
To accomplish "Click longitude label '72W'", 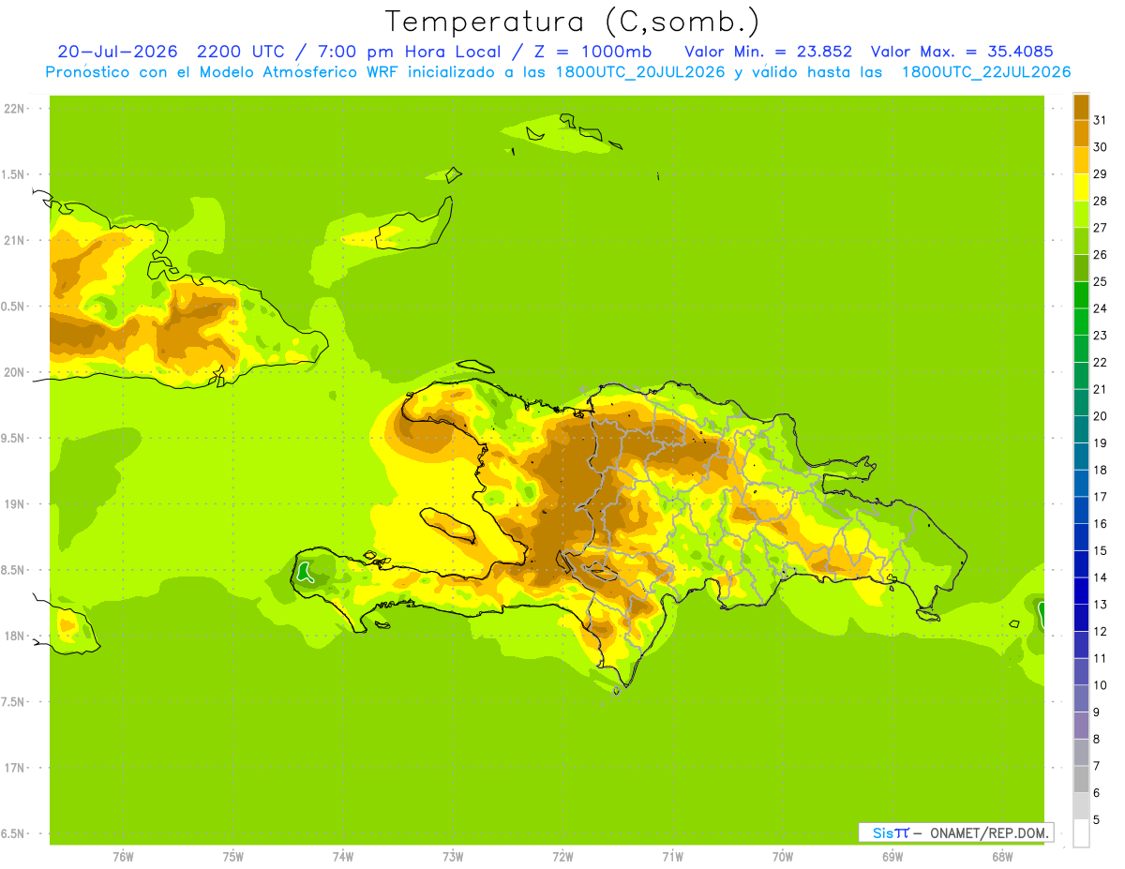I will (x=562, y=857).
